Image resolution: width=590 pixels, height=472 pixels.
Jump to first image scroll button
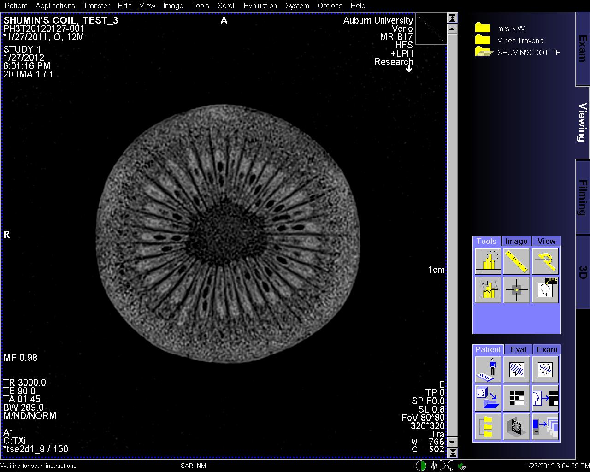[x=453, y=18]
